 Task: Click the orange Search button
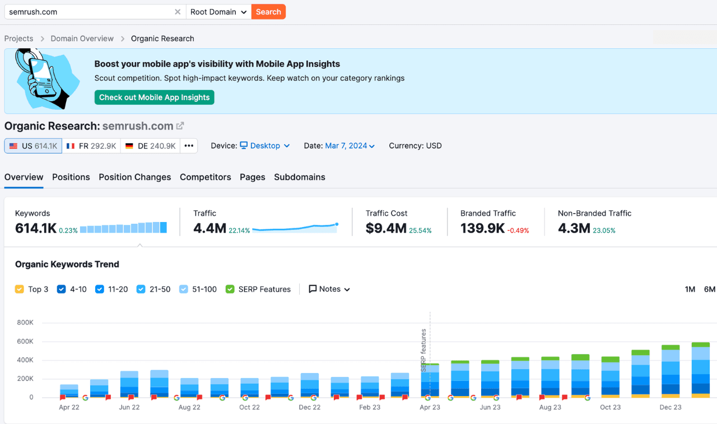268,12
